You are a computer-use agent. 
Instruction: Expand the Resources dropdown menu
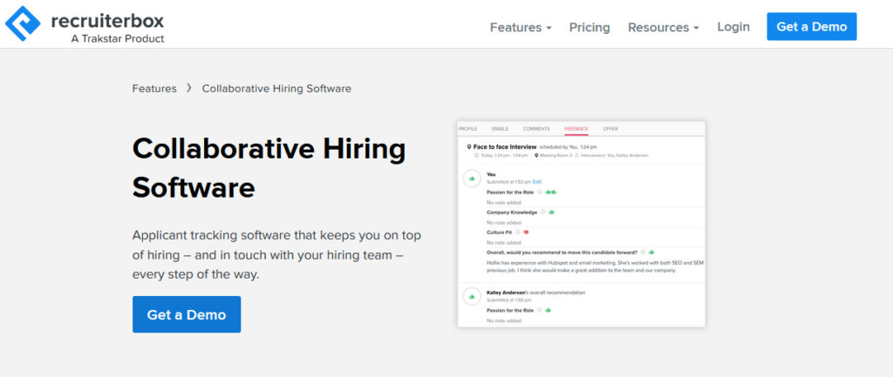(664, 27)
